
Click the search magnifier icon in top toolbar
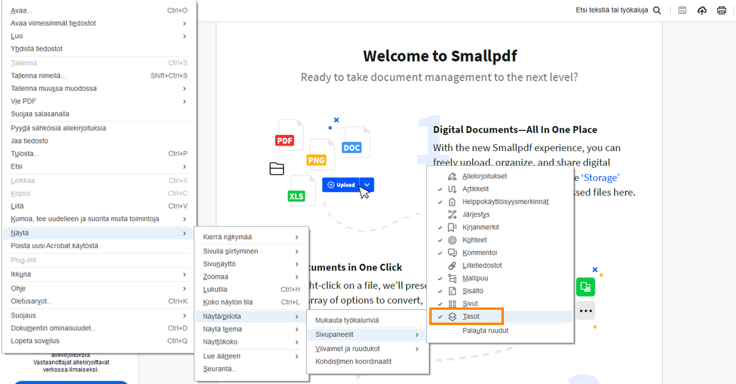(657, 10)
